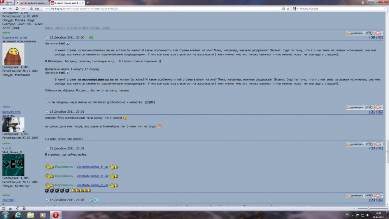
Task: Add post #22 to multi-quote
Action: (x=370, y=144)
